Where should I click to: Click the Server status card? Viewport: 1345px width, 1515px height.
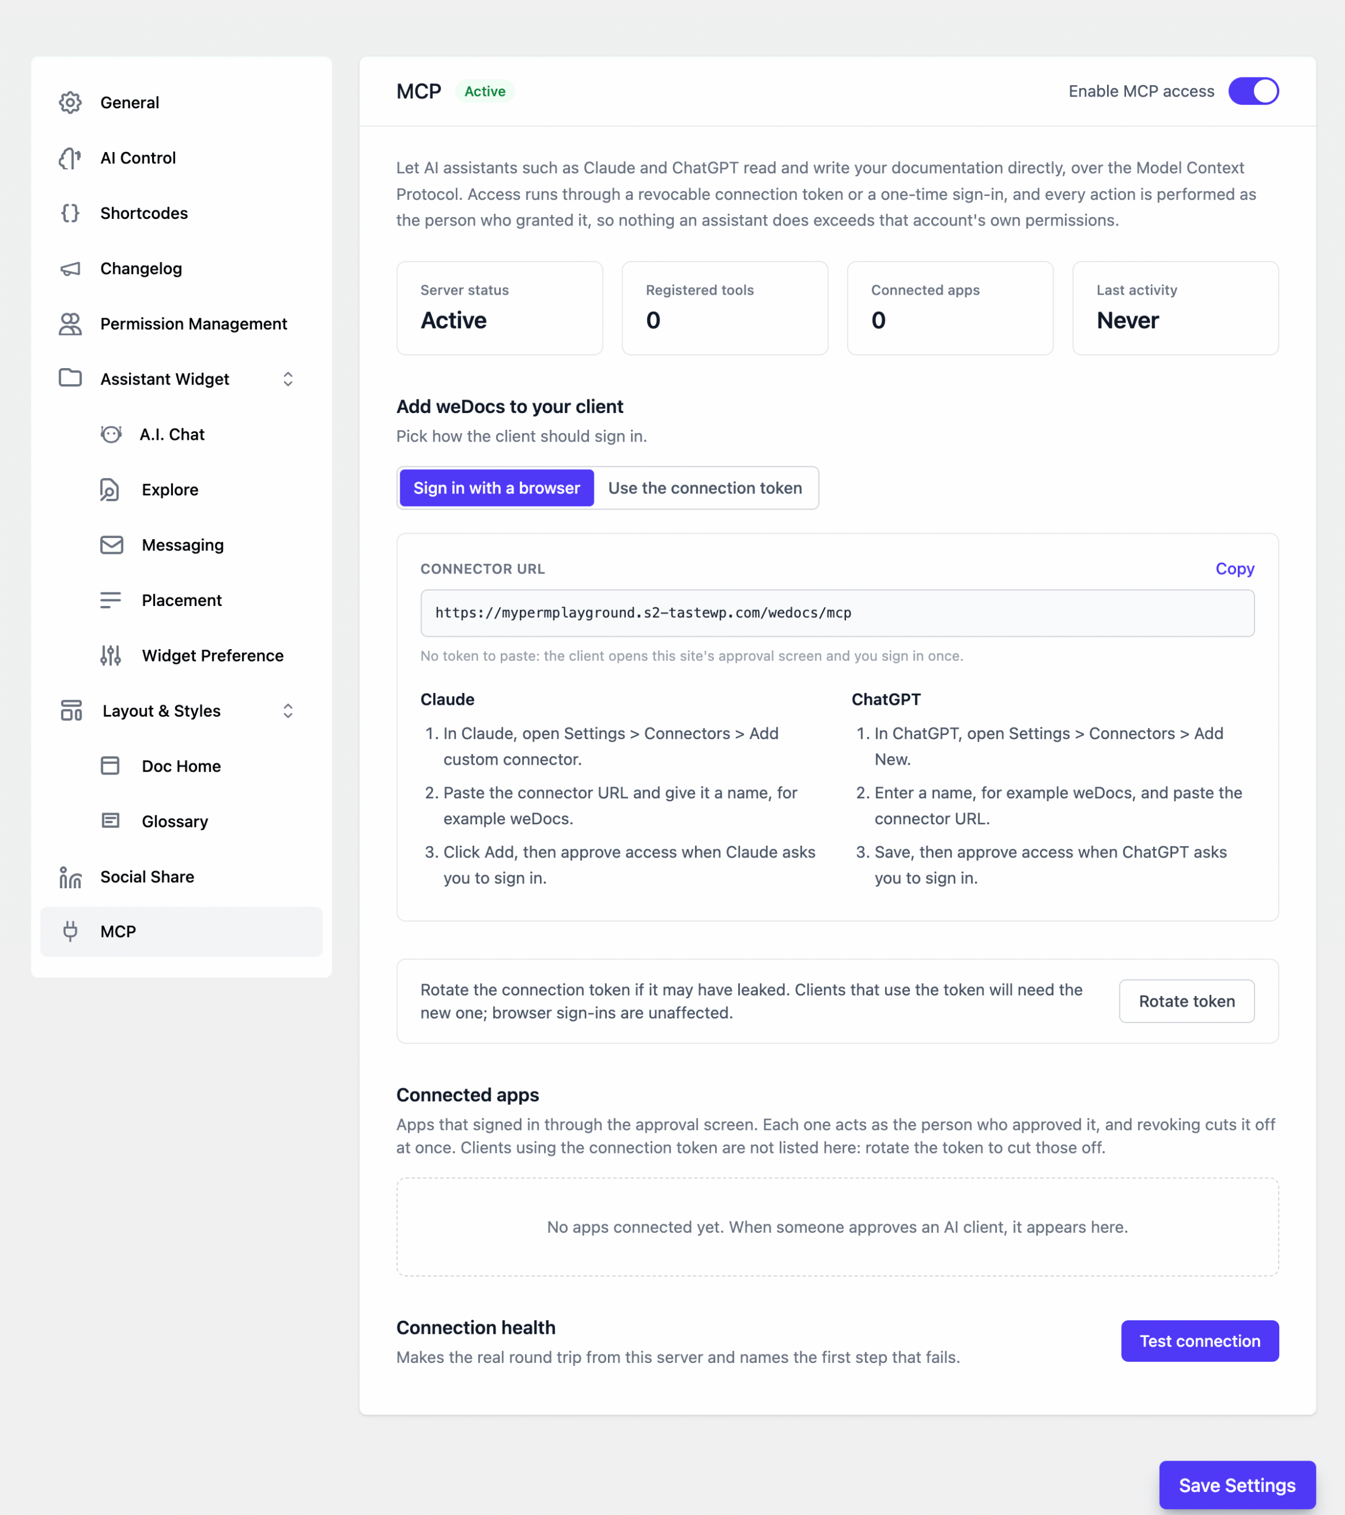[500, 308]
